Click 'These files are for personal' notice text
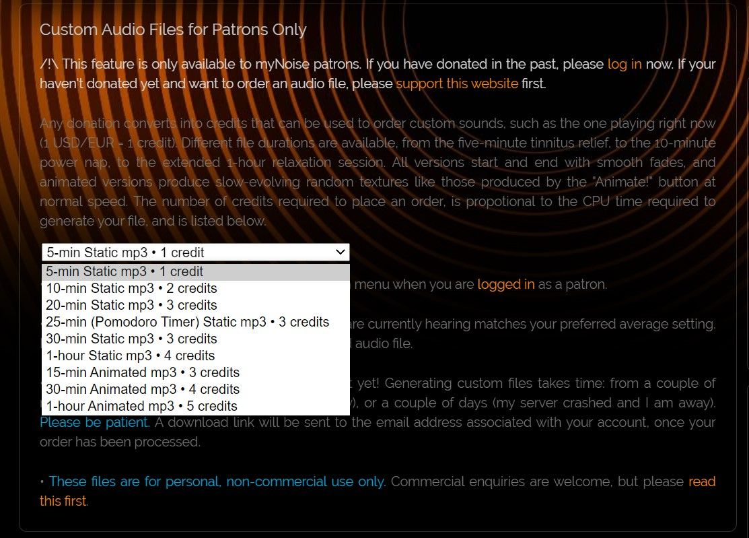Image resolution: width=749 pixels, height=538 pixels. click(217, 481)
